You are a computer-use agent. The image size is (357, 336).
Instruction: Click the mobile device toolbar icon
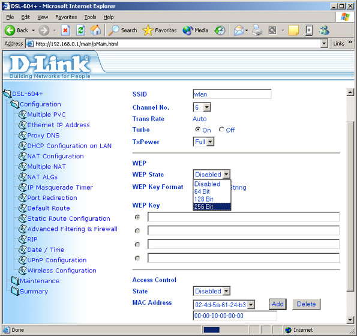tap(309, 30)
